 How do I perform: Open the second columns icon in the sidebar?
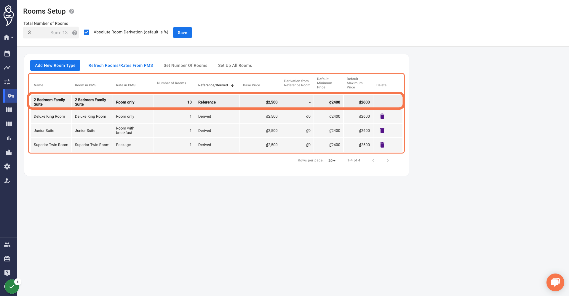click(x=9, y=124)
